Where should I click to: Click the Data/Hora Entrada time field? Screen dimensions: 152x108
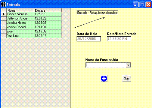point(119,39)
